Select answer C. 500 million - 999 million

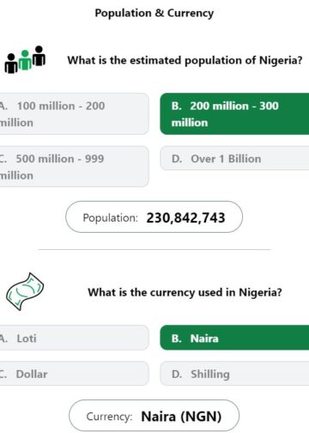pos(74,167)
